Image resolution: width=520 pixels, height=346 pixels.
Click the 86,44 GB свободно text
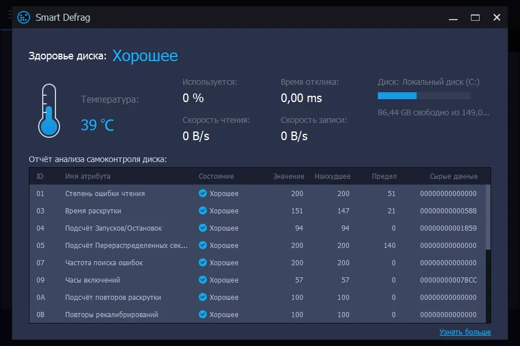[433, 112]
